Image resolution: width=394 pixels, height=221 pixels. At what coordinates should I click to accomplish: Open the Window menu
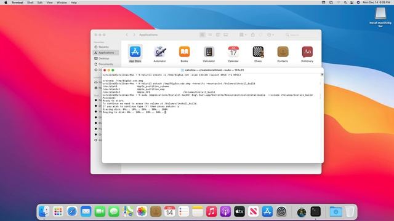pos(62,2)
